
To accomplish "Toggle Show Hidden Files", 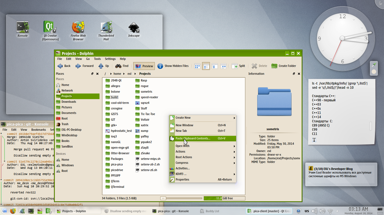I will [x=173, y=66].
